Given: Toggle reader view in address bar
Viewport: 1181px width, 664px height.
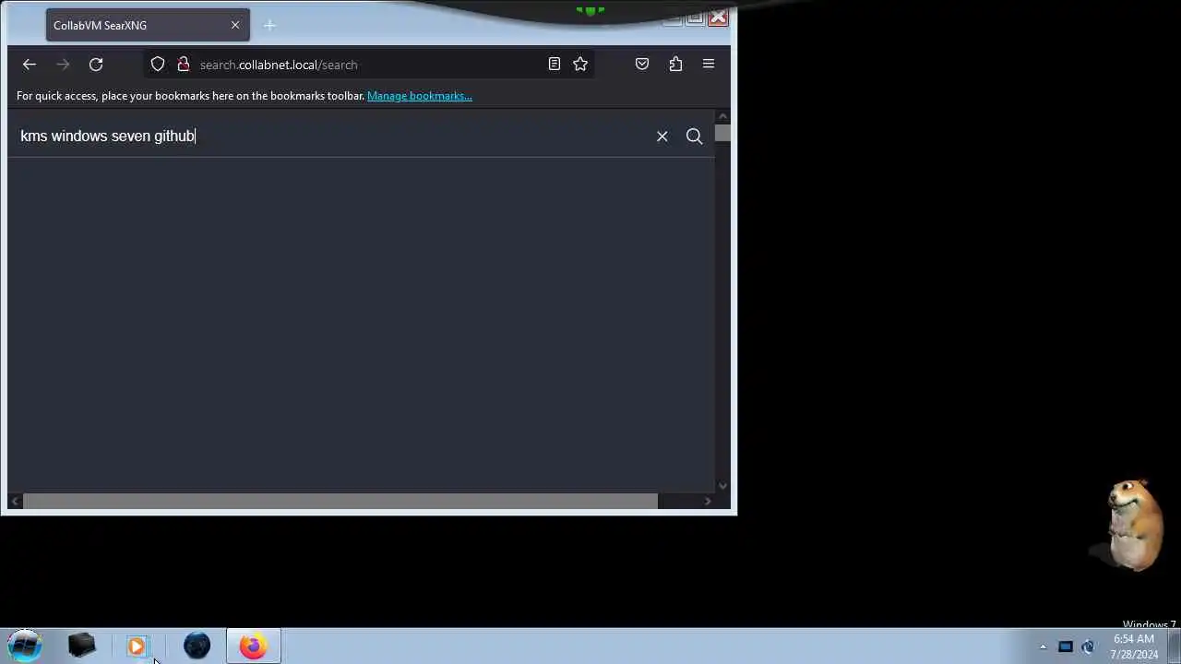Looking at the screenshot, I should pyautogui.click(x=555, y=65).
